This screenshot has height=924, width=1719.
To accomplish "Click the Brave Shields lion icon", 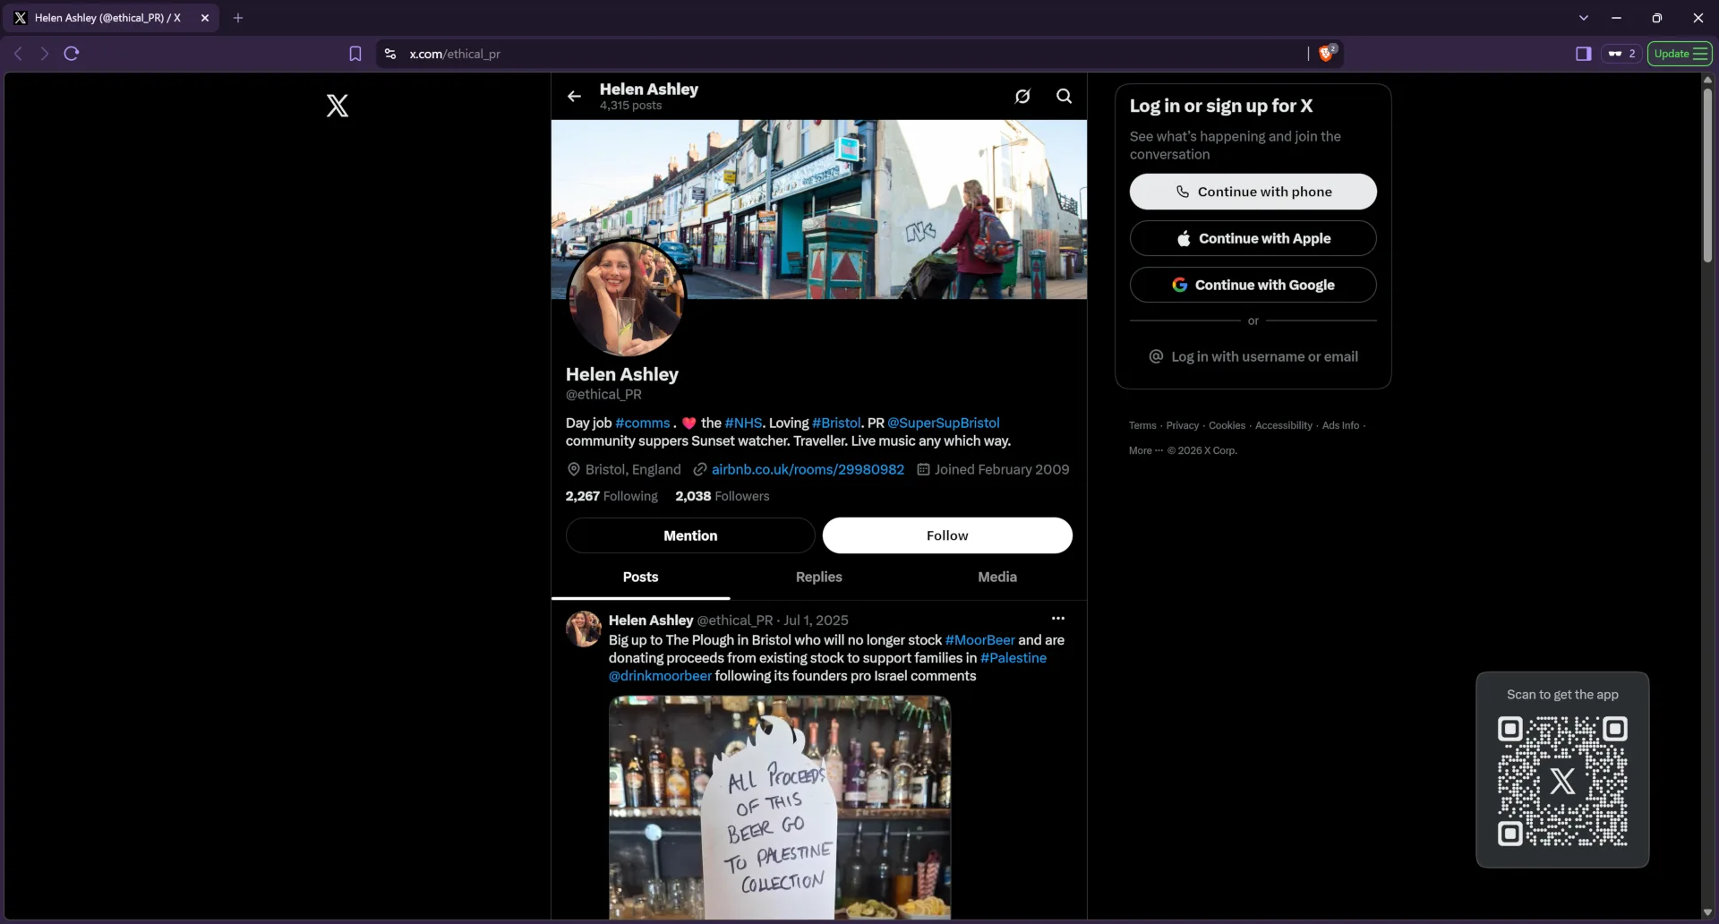I will pyautogui.click(x=1327, y=53).
